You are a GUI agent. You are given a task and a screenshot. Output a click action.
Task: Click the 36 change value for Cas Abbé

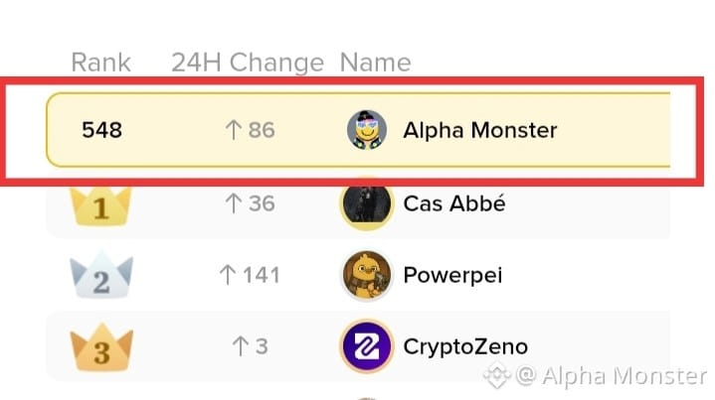[x=262, y=203]
